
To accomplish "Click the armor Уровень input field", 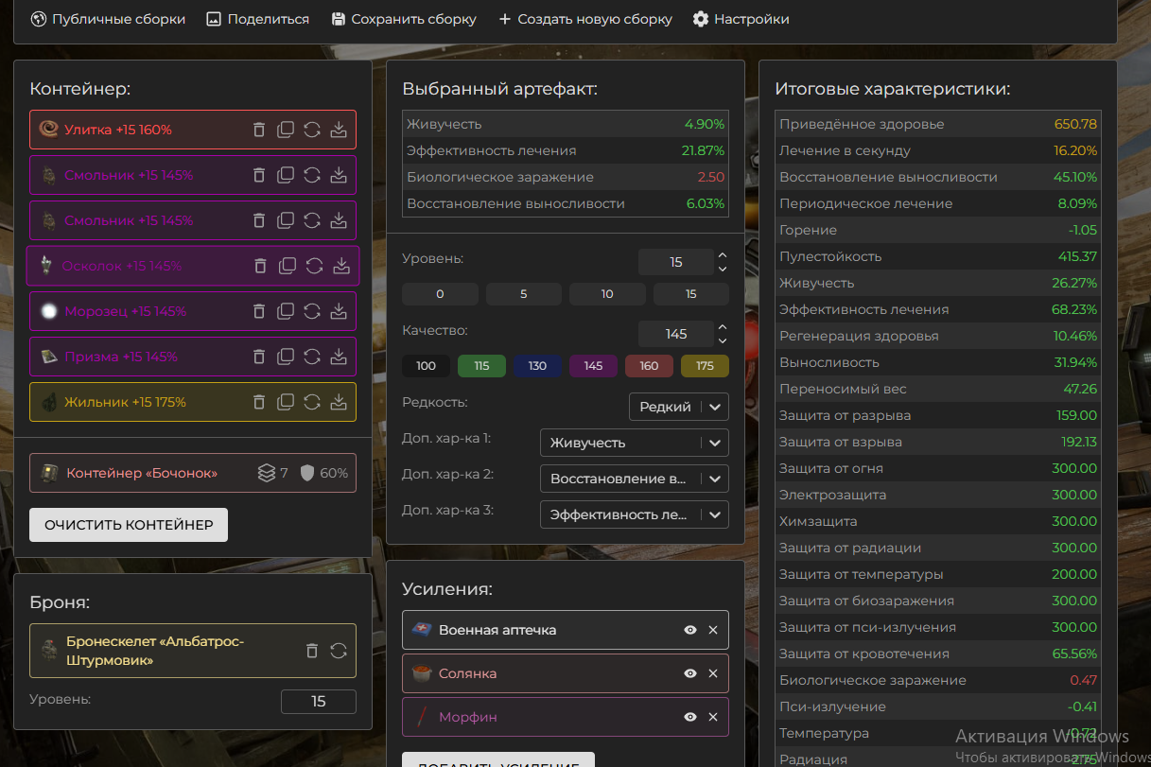I will coord(318,701).
